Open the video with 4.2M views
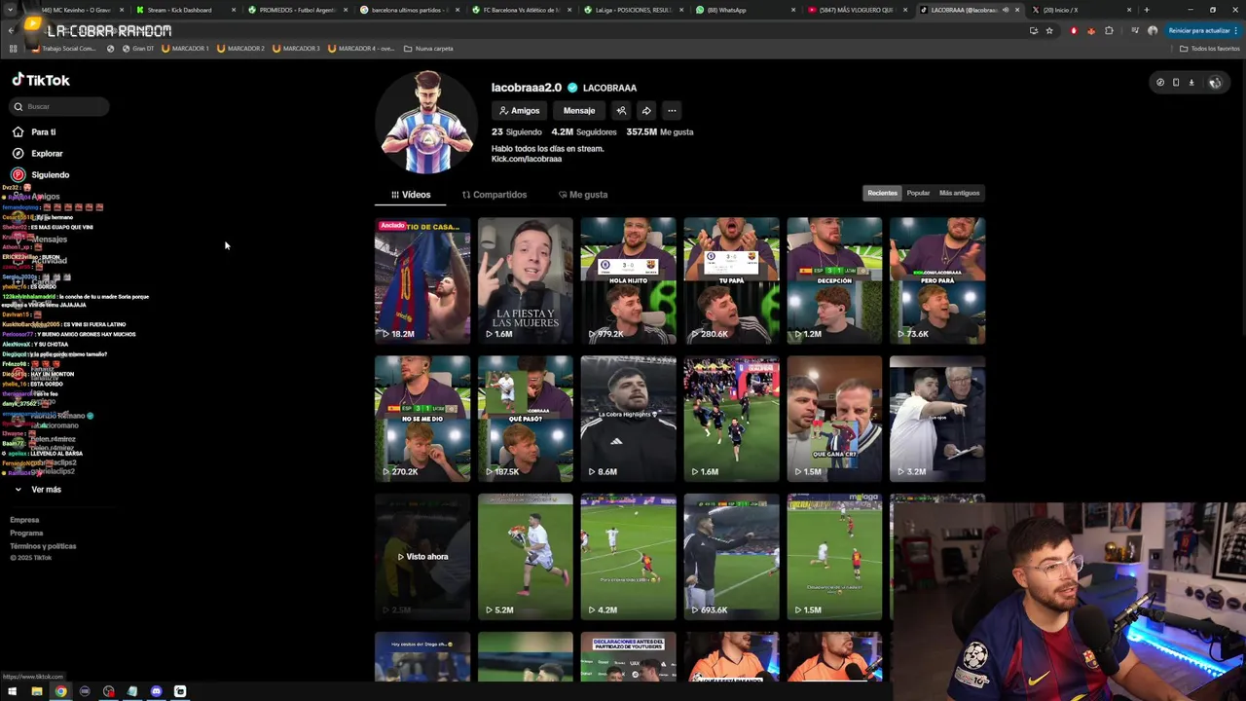 pos(629,557)
